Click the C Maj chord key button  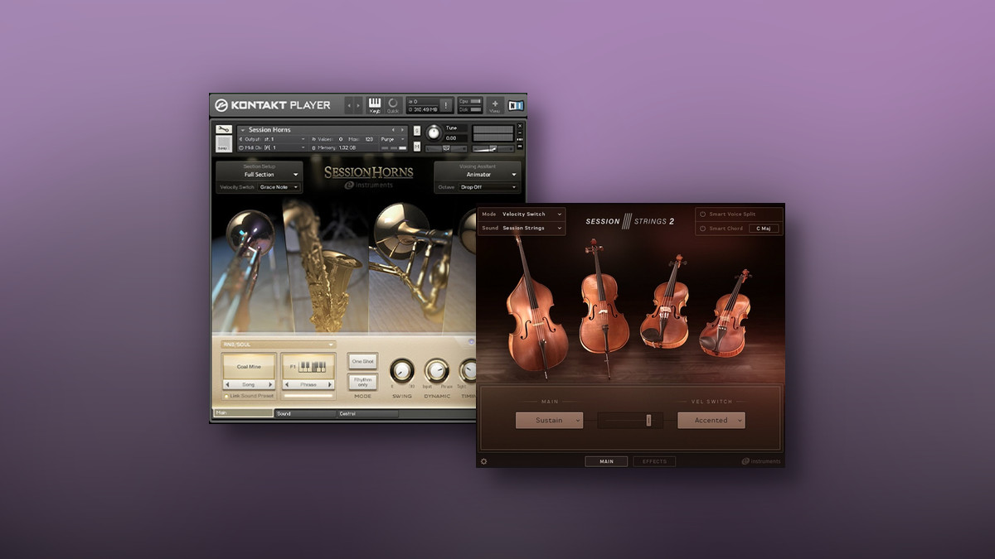[764, 229]
